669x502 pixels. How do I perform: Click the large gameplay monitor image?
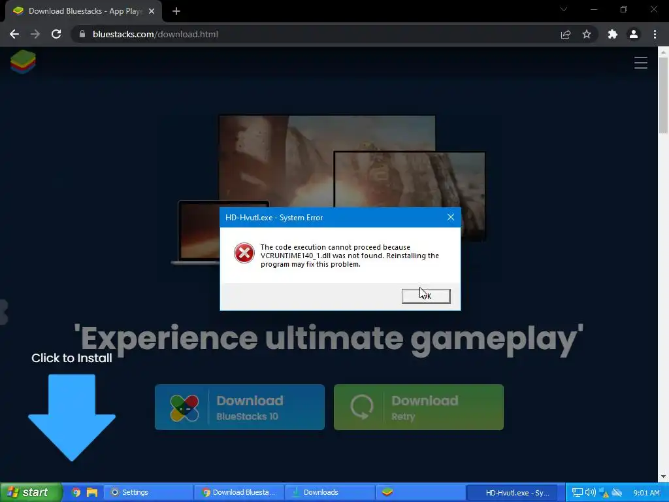pyautogui.click(x=327, y=161)
